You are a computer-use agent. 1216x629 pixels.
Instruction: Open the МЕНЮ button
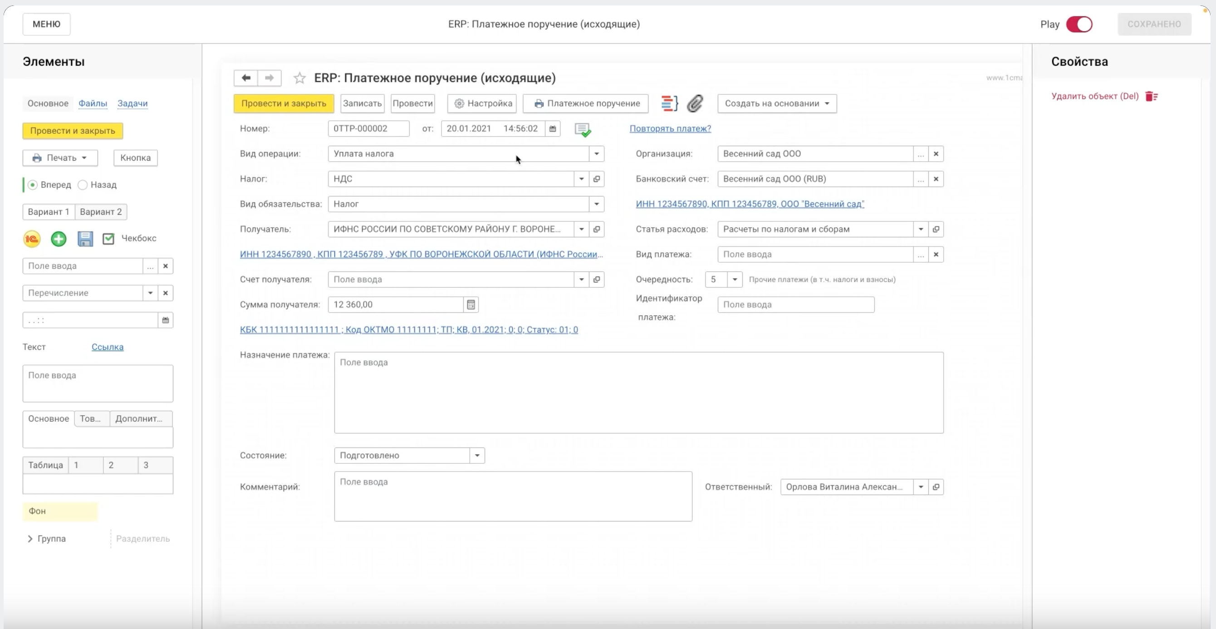46,24
